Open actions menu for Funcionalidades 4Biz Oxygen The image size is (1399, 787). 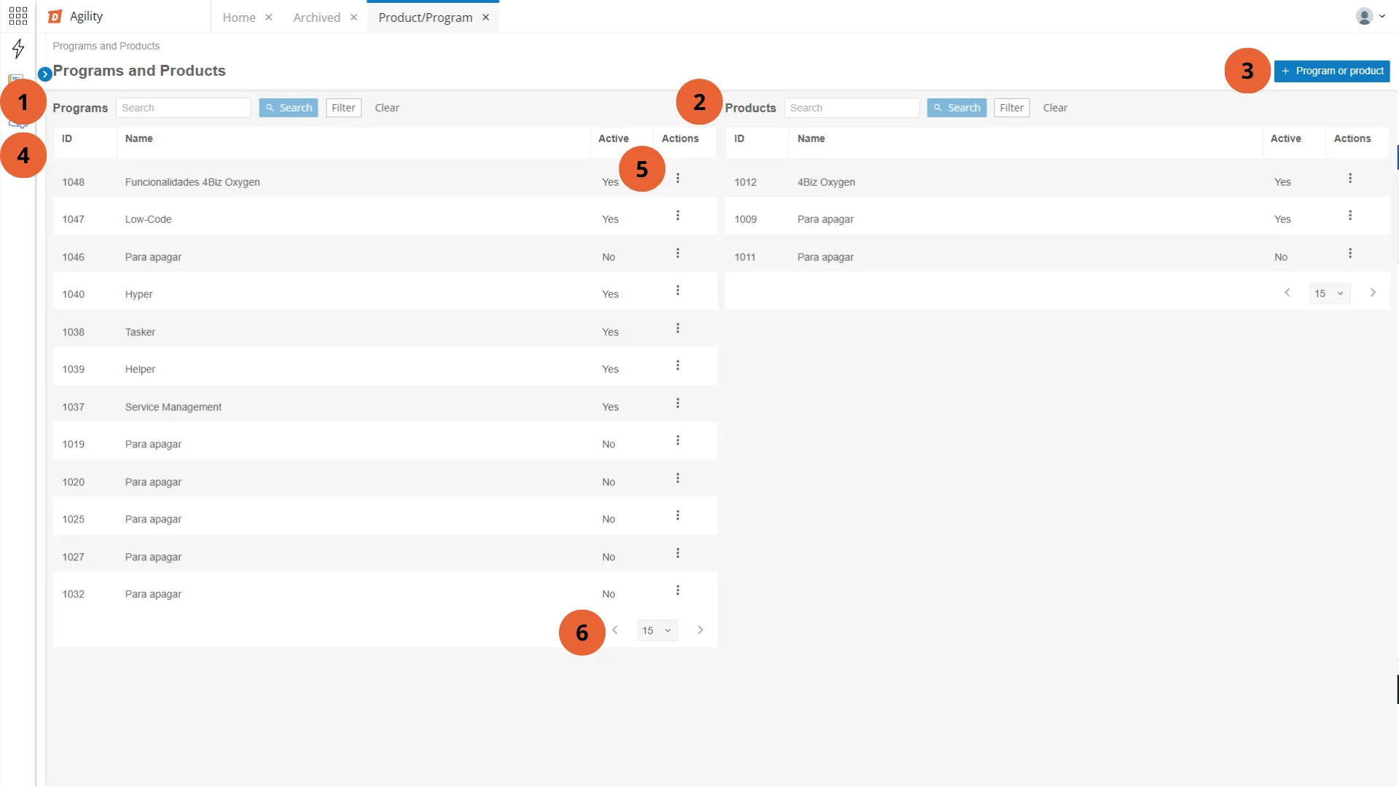point(678,179)
